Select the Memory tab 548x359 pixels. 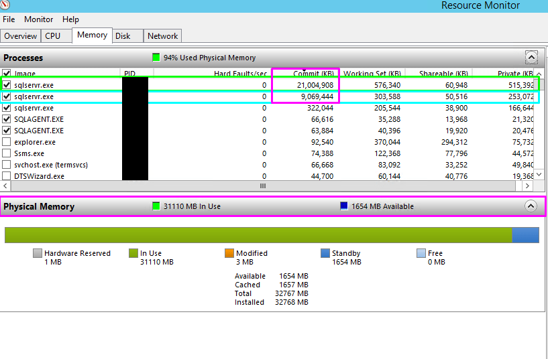click(93, 35)
